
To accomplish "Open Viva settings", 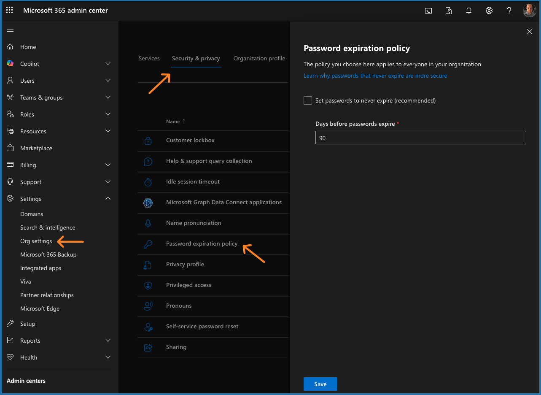I will (x=26, y=281).
